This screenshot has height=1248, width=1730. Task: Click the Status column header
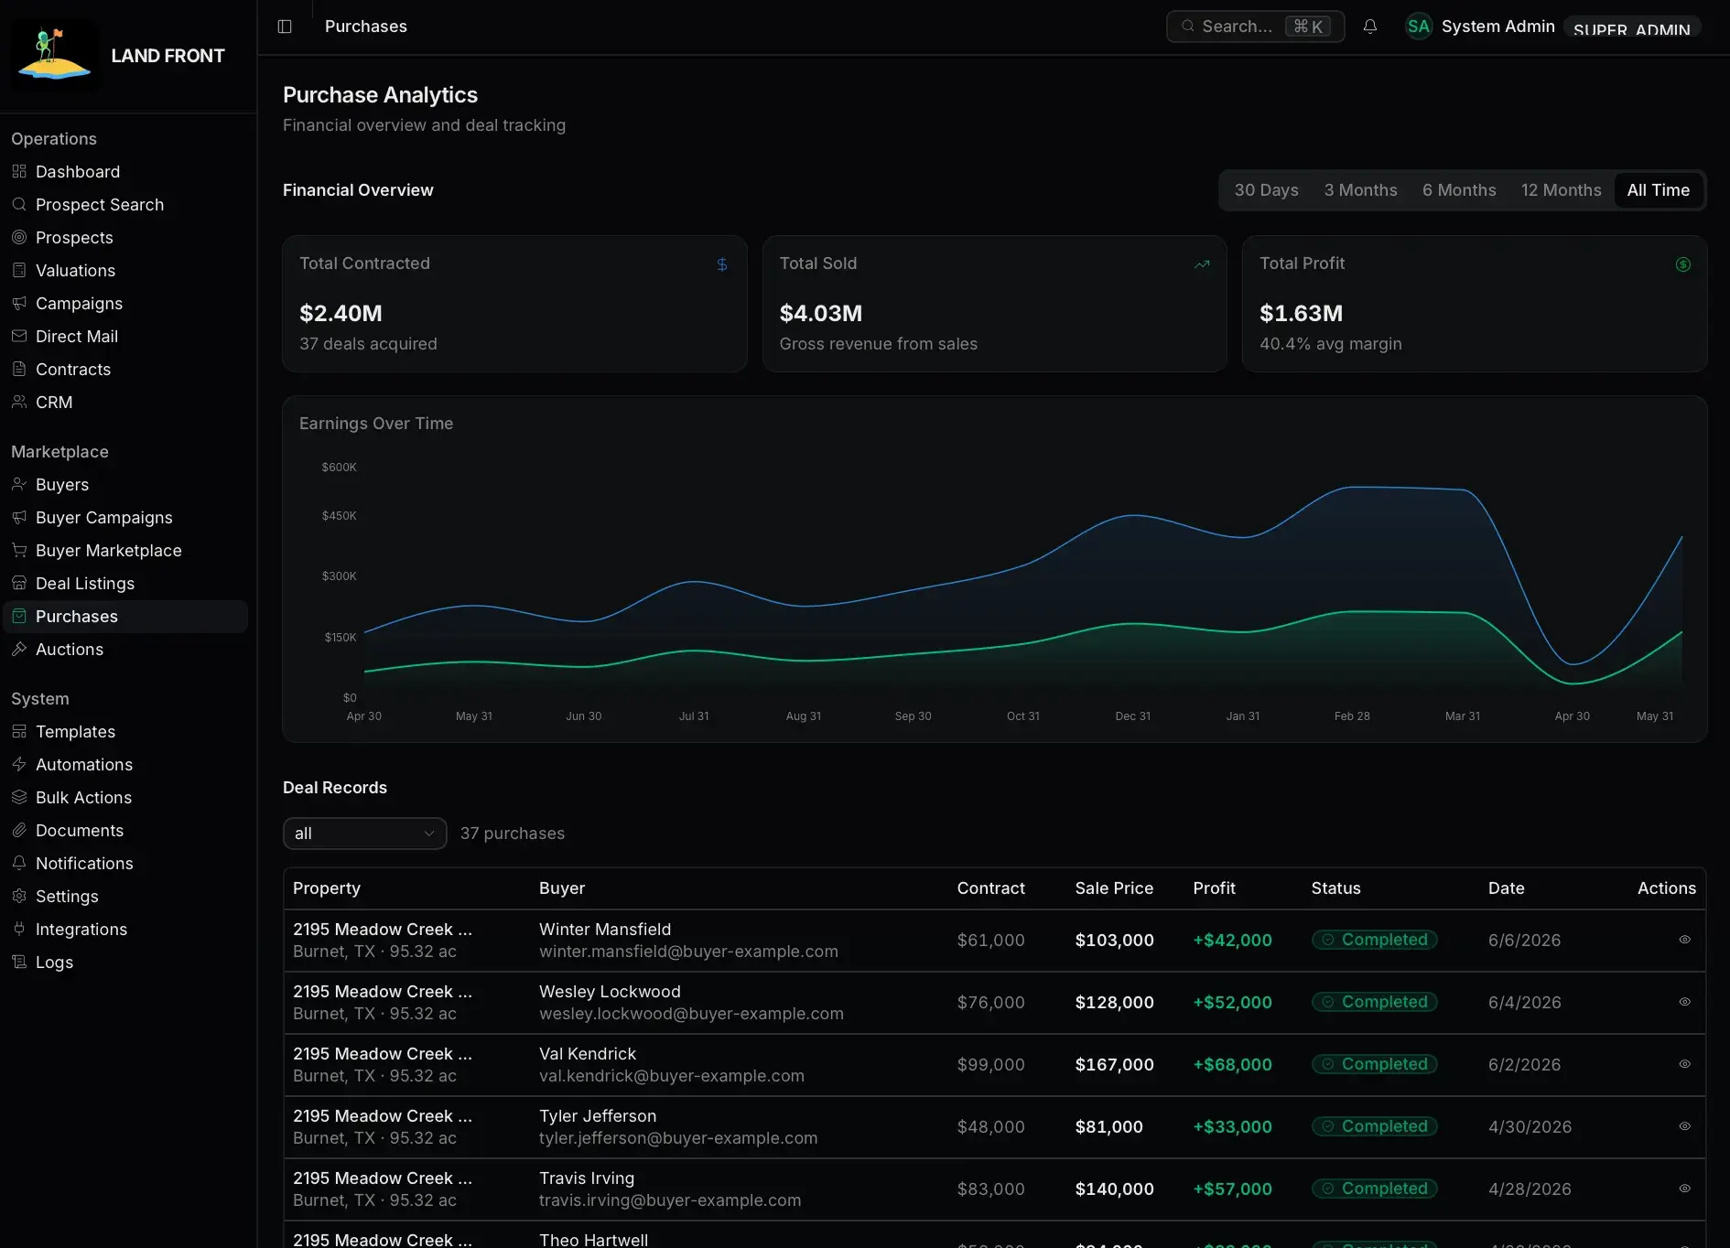tap(1335, 888)
